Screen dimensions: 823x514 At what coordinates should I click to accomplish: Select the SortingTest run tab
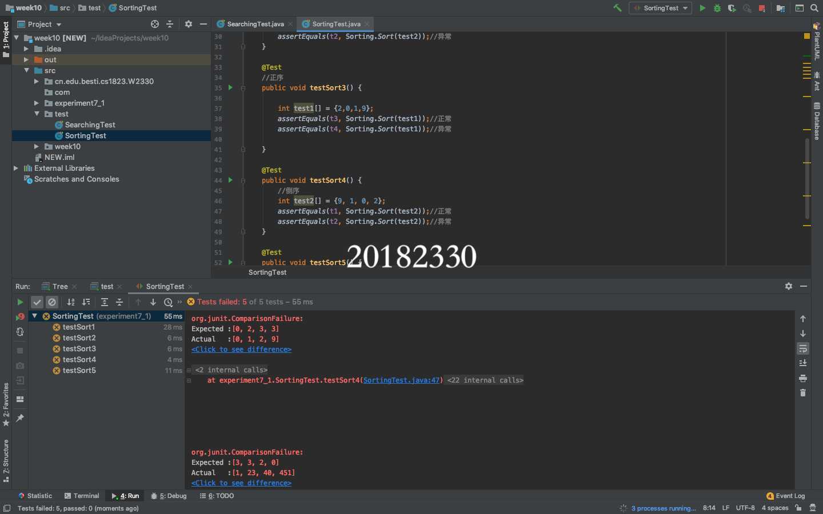(165, 286)
